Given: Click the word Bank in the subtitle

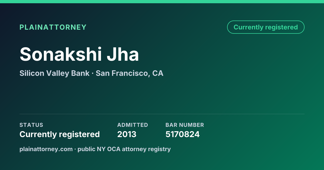Looking at the screenshot, I should 80,73.
